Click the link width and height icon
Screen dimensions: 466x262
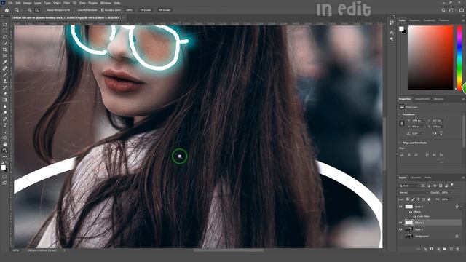(402, 123)
